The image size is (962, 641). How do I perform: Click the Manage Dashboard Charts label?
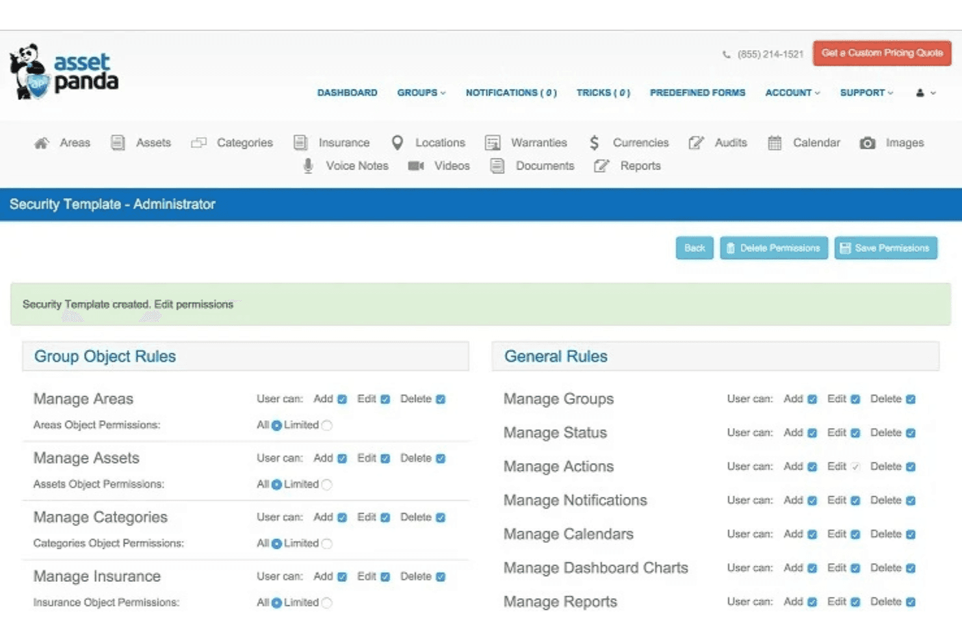[595, 568]
